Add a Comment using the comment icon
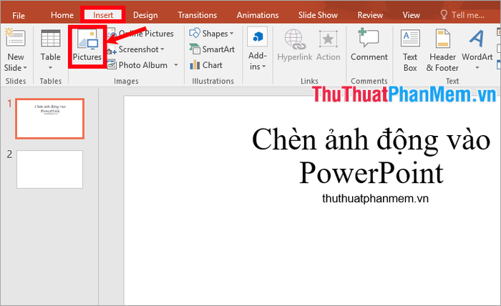The image size is (501, 306). point(369,38)
